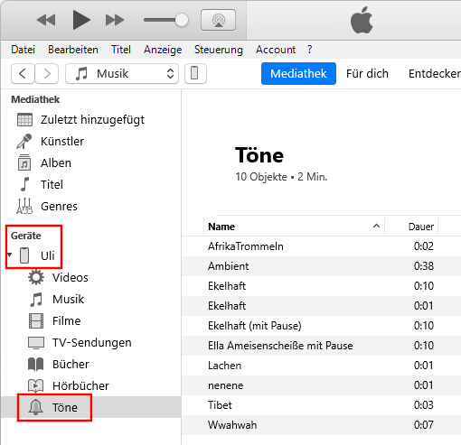Open Zuletzt hinzugefügt in the sidebar

pos(90,120)
